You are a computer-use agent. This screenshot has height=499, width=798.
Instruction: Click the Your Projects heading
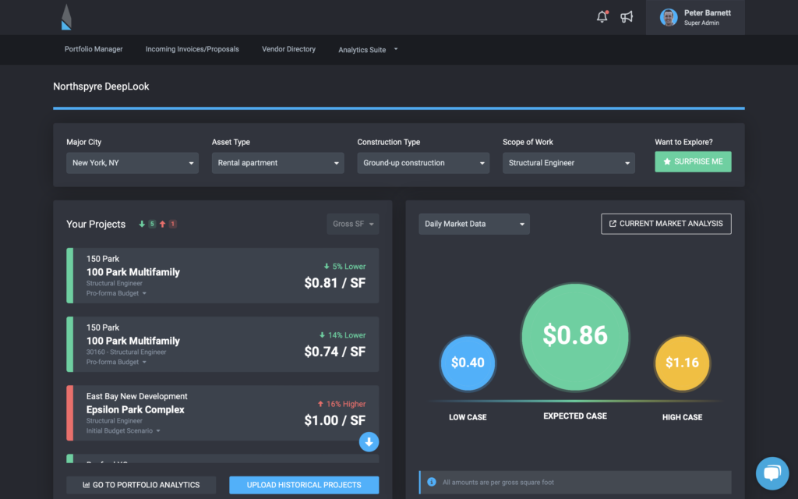click(x=96, y=224)
